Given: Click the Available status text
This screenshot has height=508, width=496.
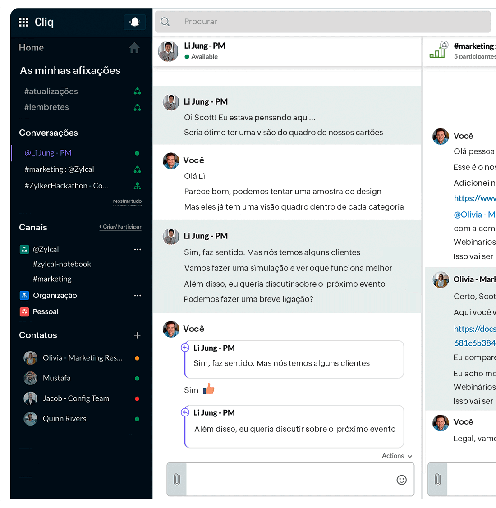Looking at the screenshot, I should point(204,57).
